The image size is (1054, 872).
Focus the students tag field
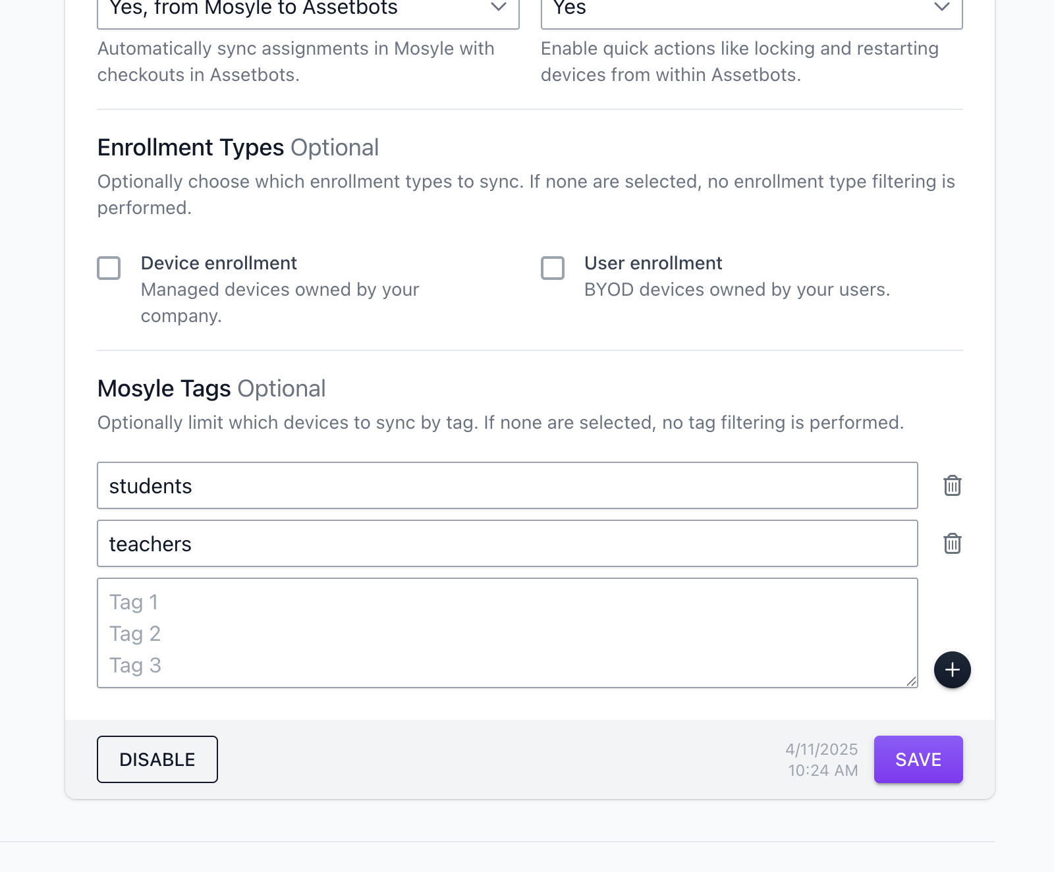coord(507,485)
